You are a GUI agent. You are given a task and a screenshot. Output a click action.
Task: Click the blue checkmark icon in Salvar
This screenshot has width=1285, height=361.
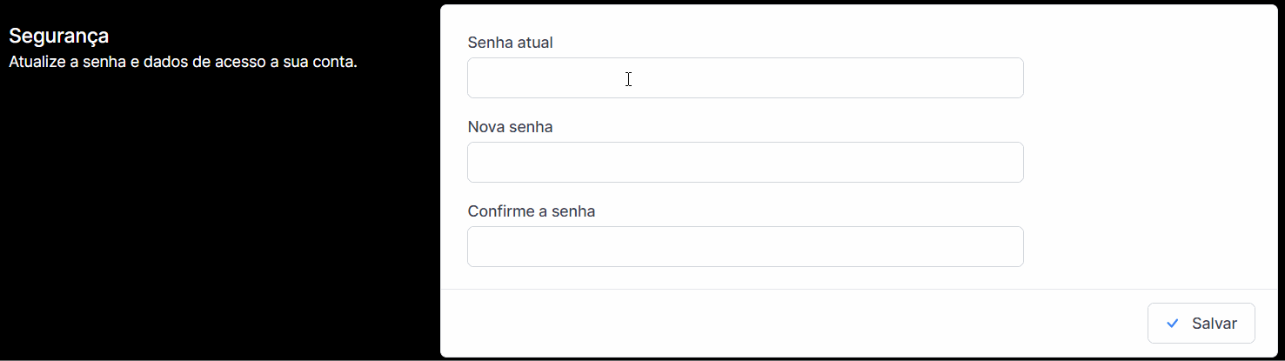click(1173, 324)
